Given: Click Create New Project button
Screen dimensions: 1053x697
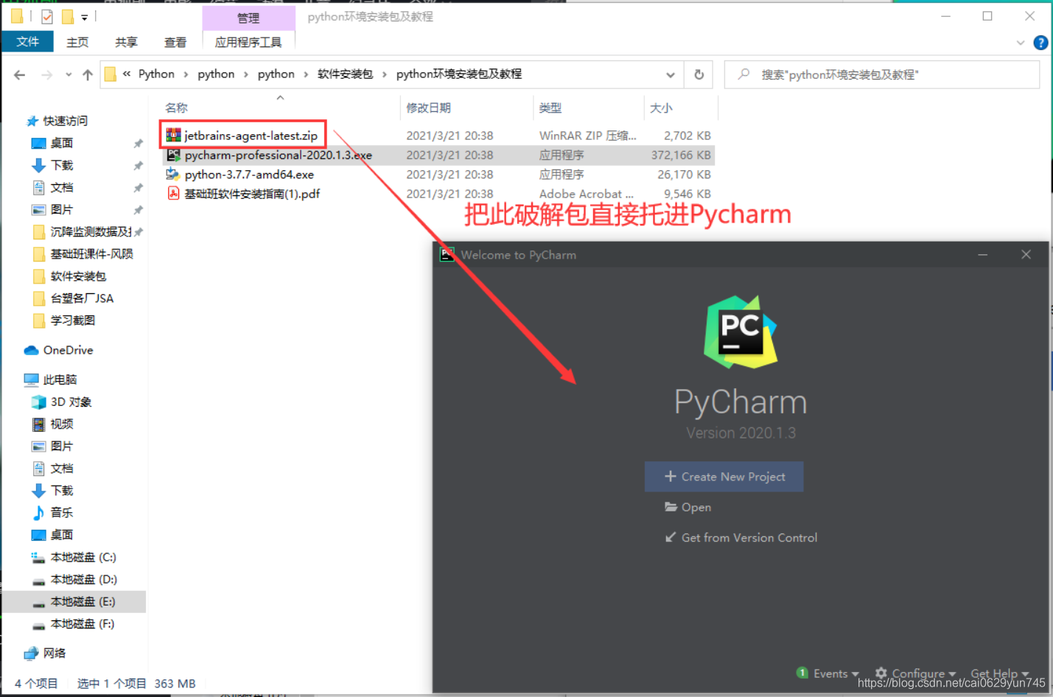Looking at the screenshot, I should click(724, 477).
